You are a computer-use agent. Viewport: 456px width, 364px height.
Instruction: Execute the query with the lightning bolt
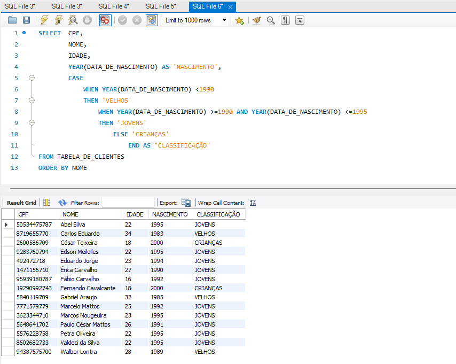44,20
